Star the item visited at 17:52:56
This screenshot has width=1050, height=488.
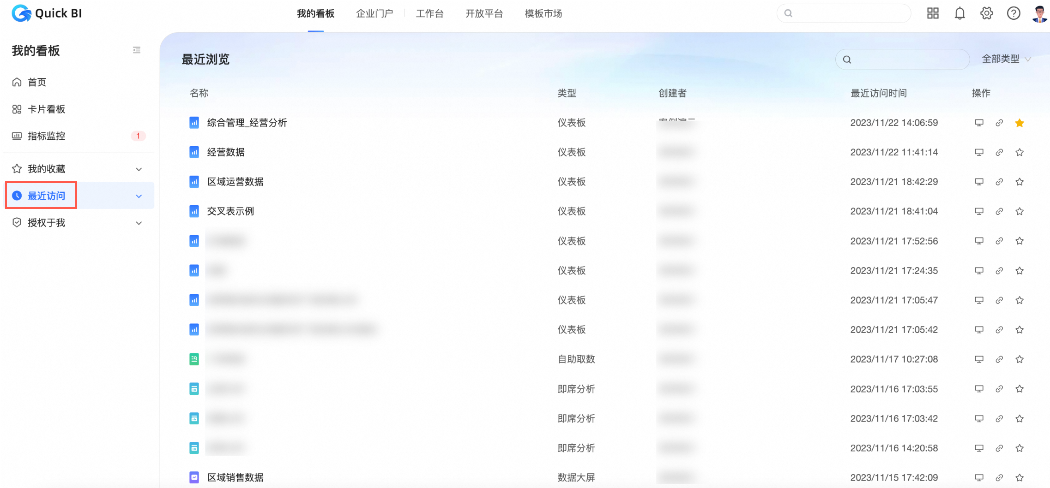pyautogui.click(x=1020, y=241)
